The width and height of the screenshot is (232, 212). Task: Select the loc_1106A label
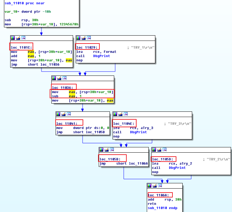(x=158, y=195)
